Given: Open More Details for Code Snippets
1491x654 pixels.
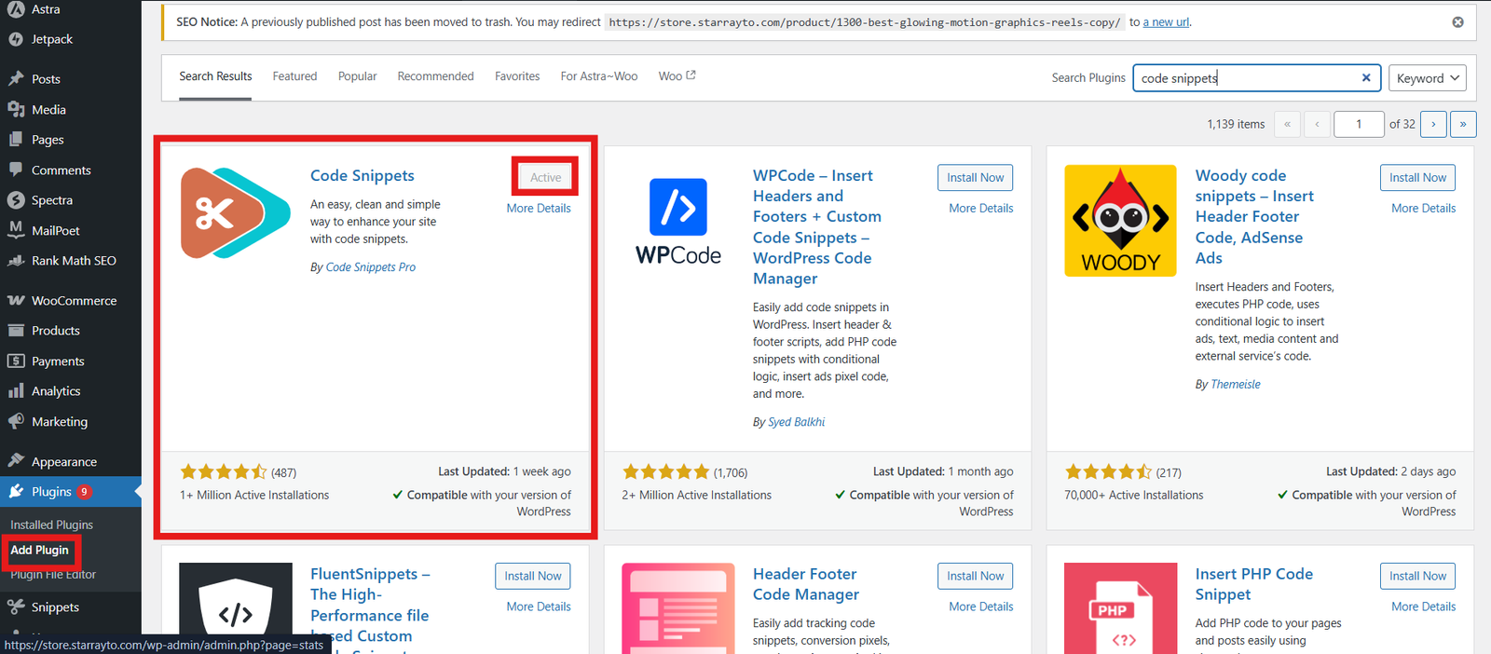Looking at the screenshot, I should point(539,209).
